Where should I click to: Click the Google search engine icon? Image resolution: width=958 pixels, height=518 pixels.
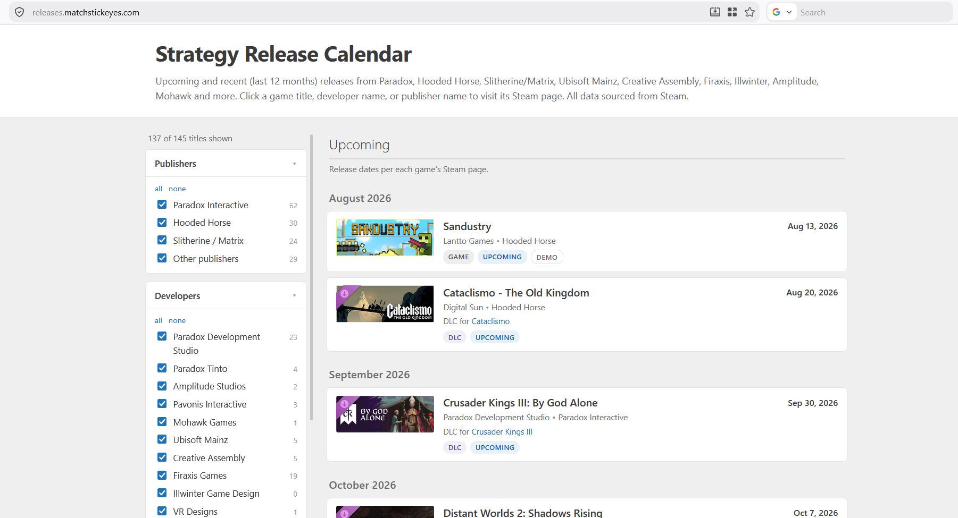pyautogui.click(x=776, y=12)
